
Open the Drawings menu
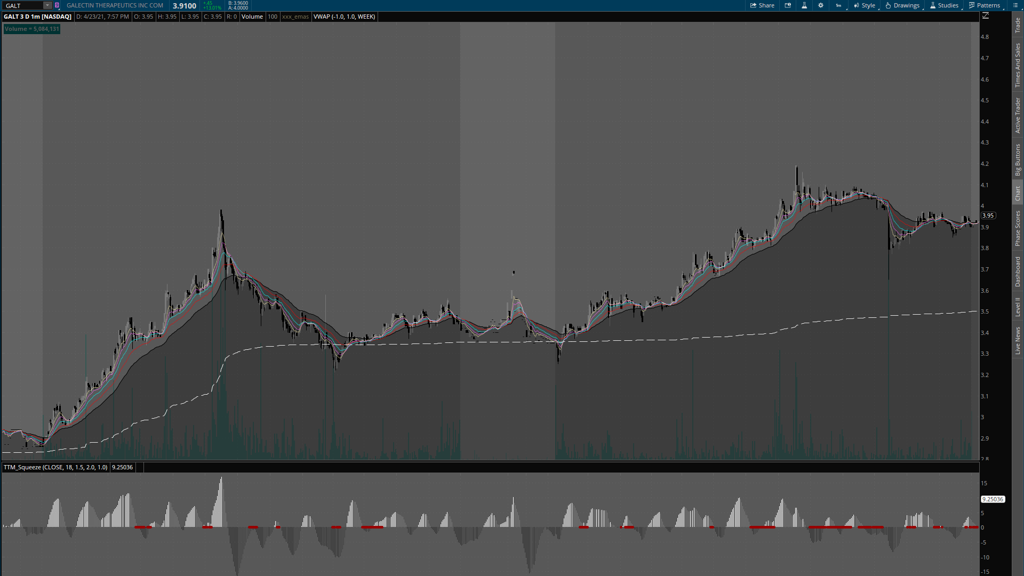pos(902,5)
